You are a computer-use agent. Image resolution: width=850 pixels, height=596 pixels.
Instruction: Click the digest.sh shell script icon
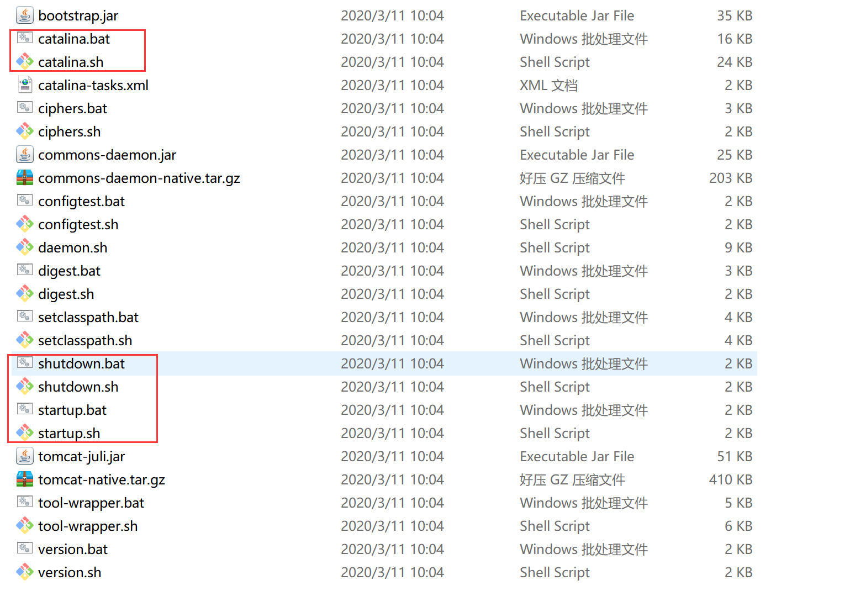(x=25, y=293)
